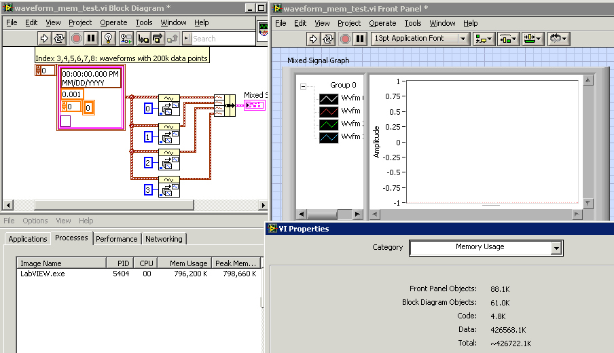Sort by Peak Mem column header

236,263
